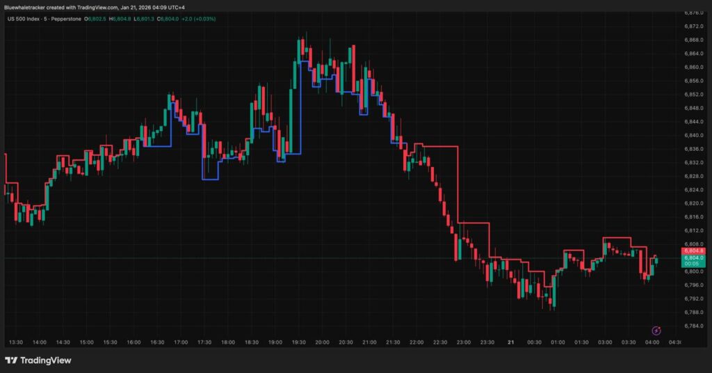Click the red 6,804.8 indicator price label

click(x=694, y=251)
